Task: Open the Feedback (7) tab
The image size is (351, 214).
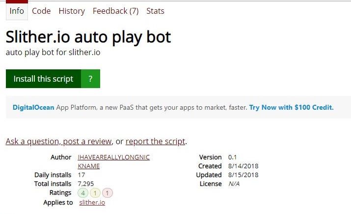Action: [115, 11]
